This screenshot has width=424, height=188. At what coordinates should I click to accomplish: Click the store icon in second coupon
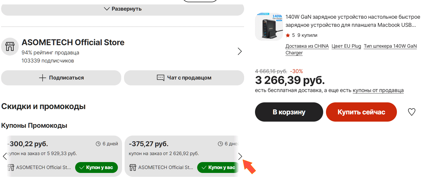tap(133, 167)
